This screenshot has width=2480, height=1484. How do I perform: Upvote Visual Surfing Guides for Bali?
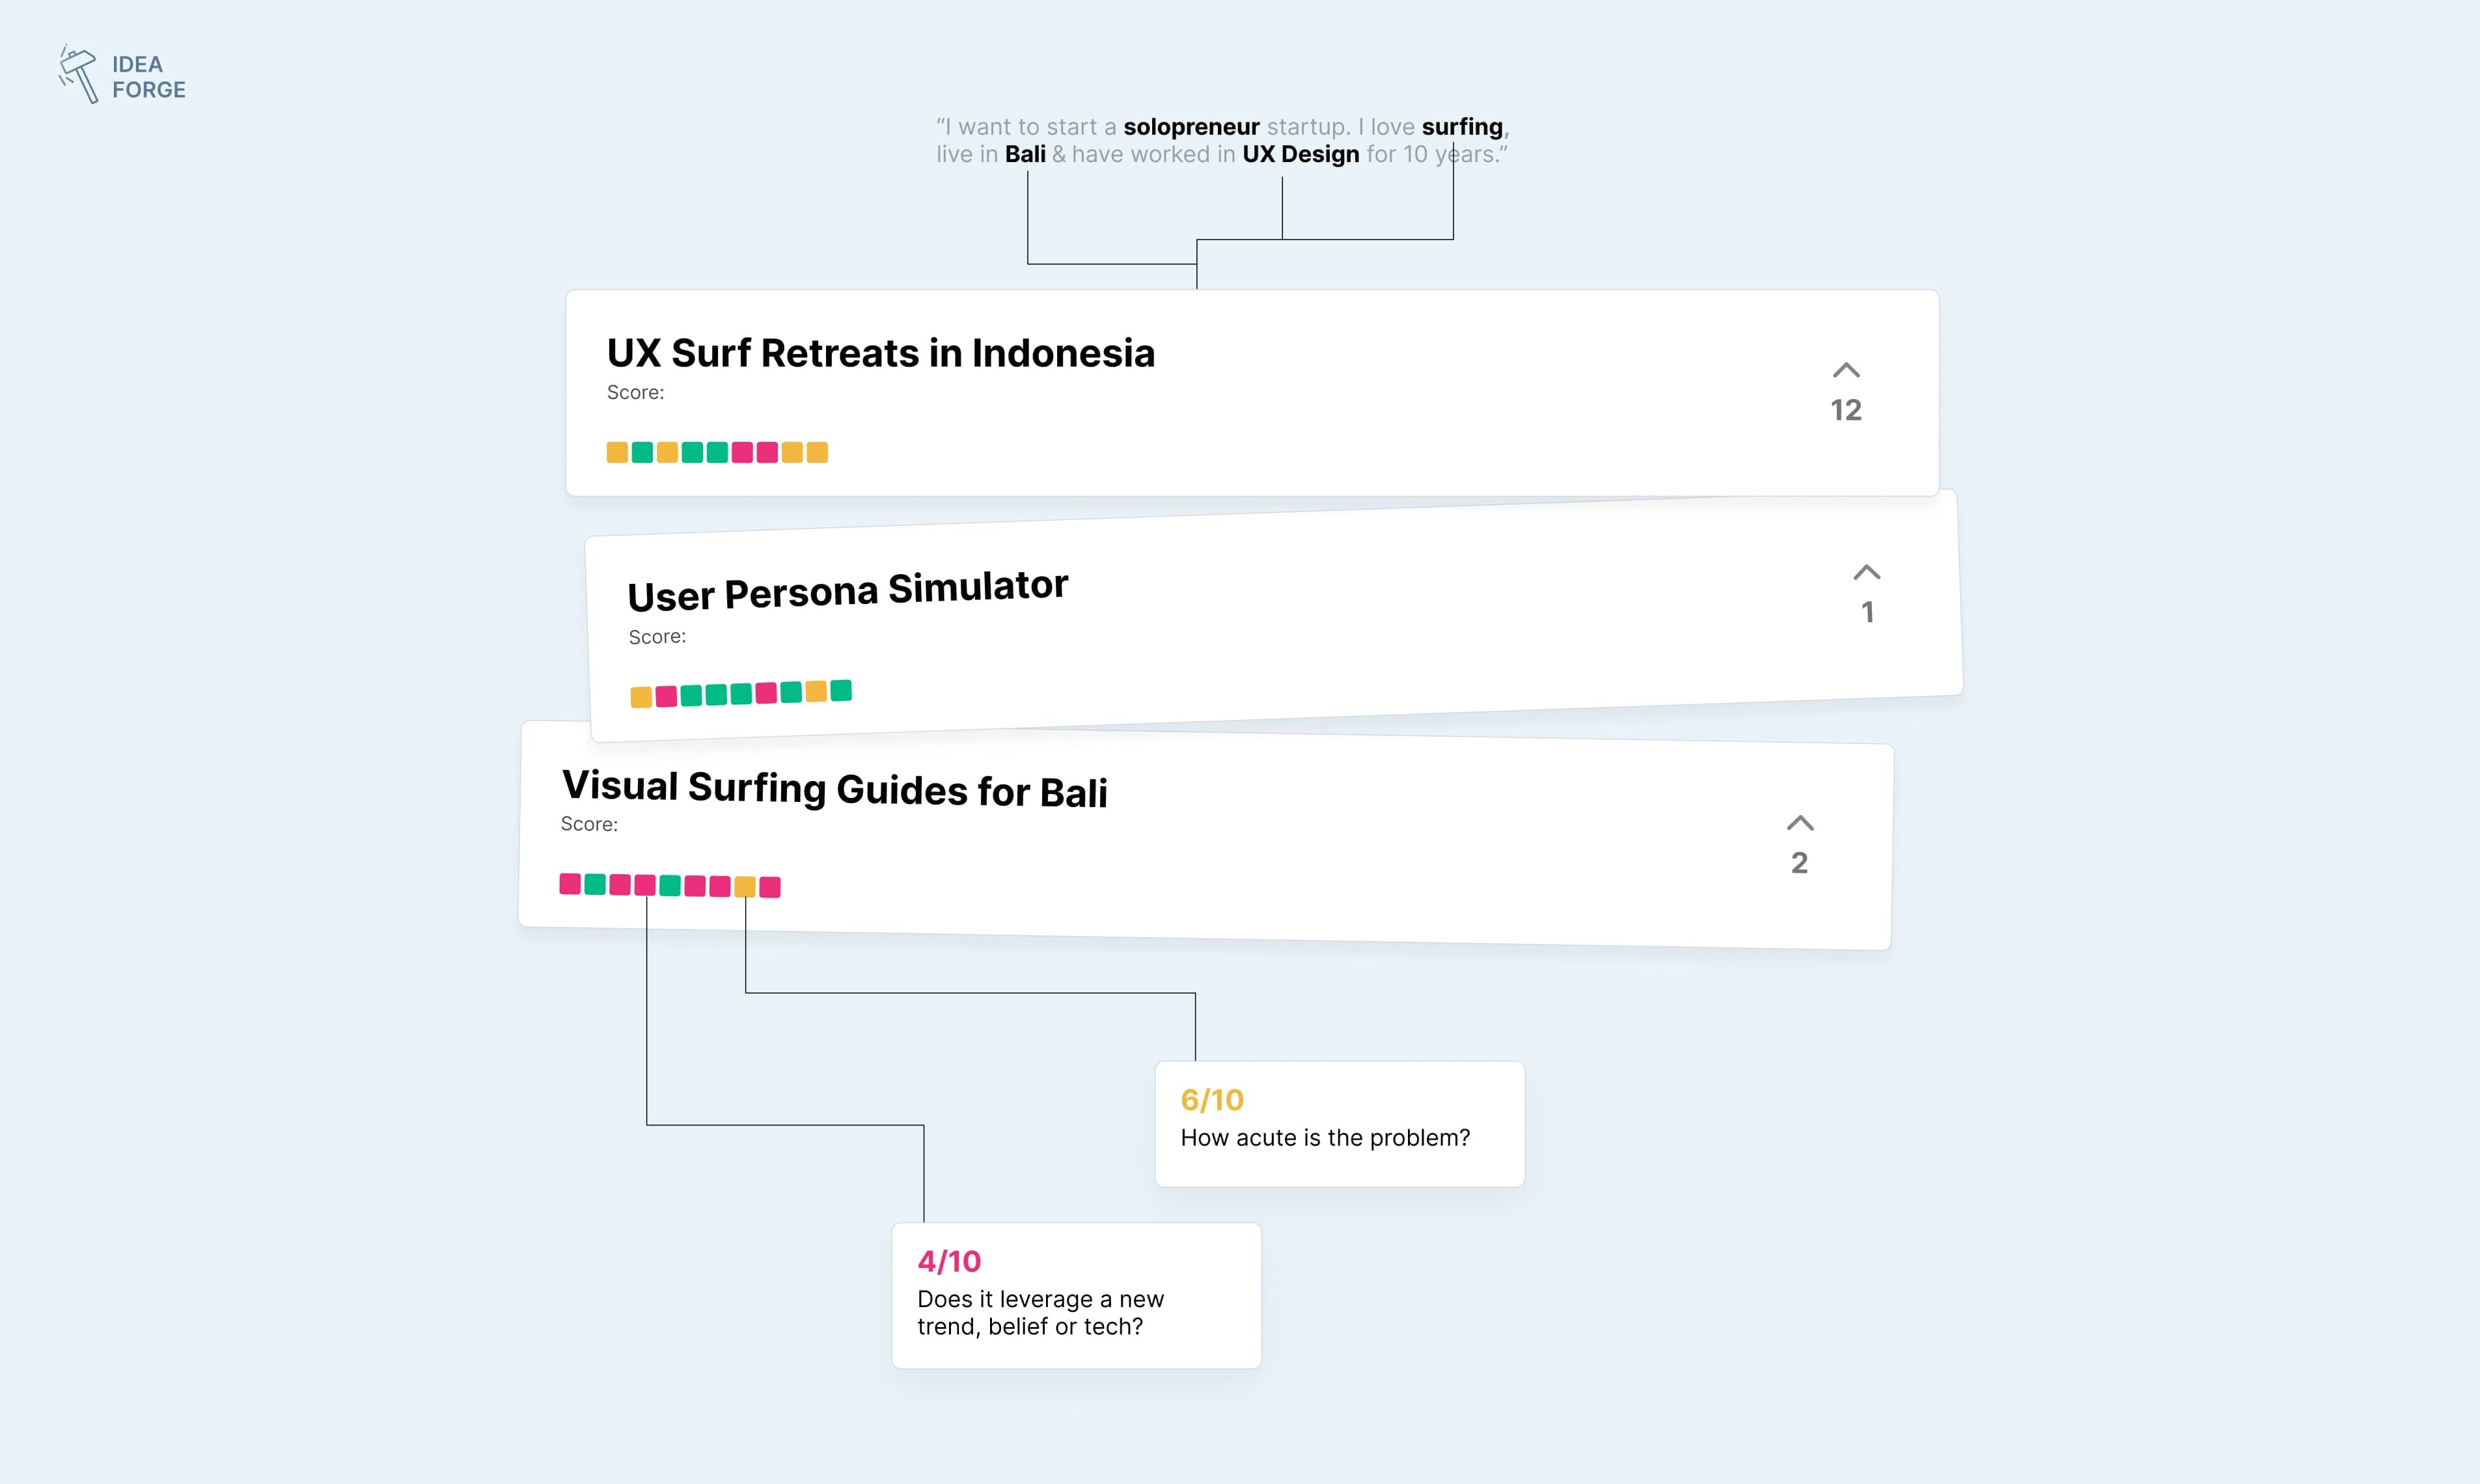tap(1799, 824)
